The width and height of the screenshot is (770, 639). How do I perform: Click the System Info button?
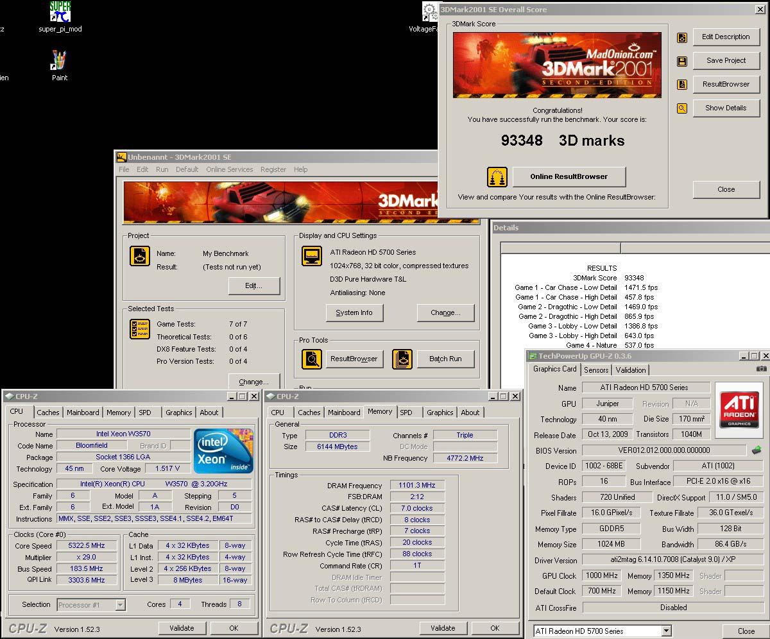[x=354, y=312]
